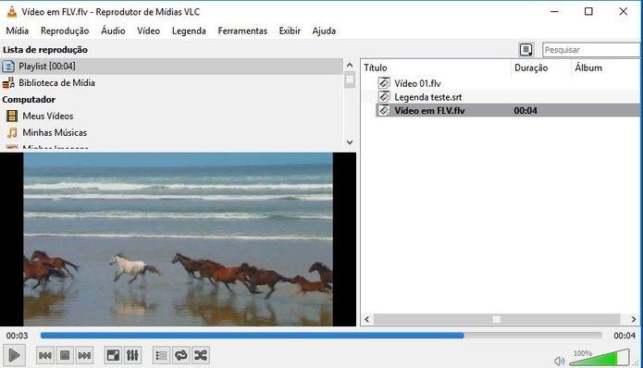Open the Vídeo menu
Viewport: 643px width, 368px height.
click(148, 31)
